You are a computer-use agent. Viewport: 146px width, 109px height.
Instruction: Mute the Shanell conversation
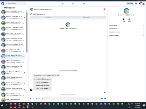point(124,19)
